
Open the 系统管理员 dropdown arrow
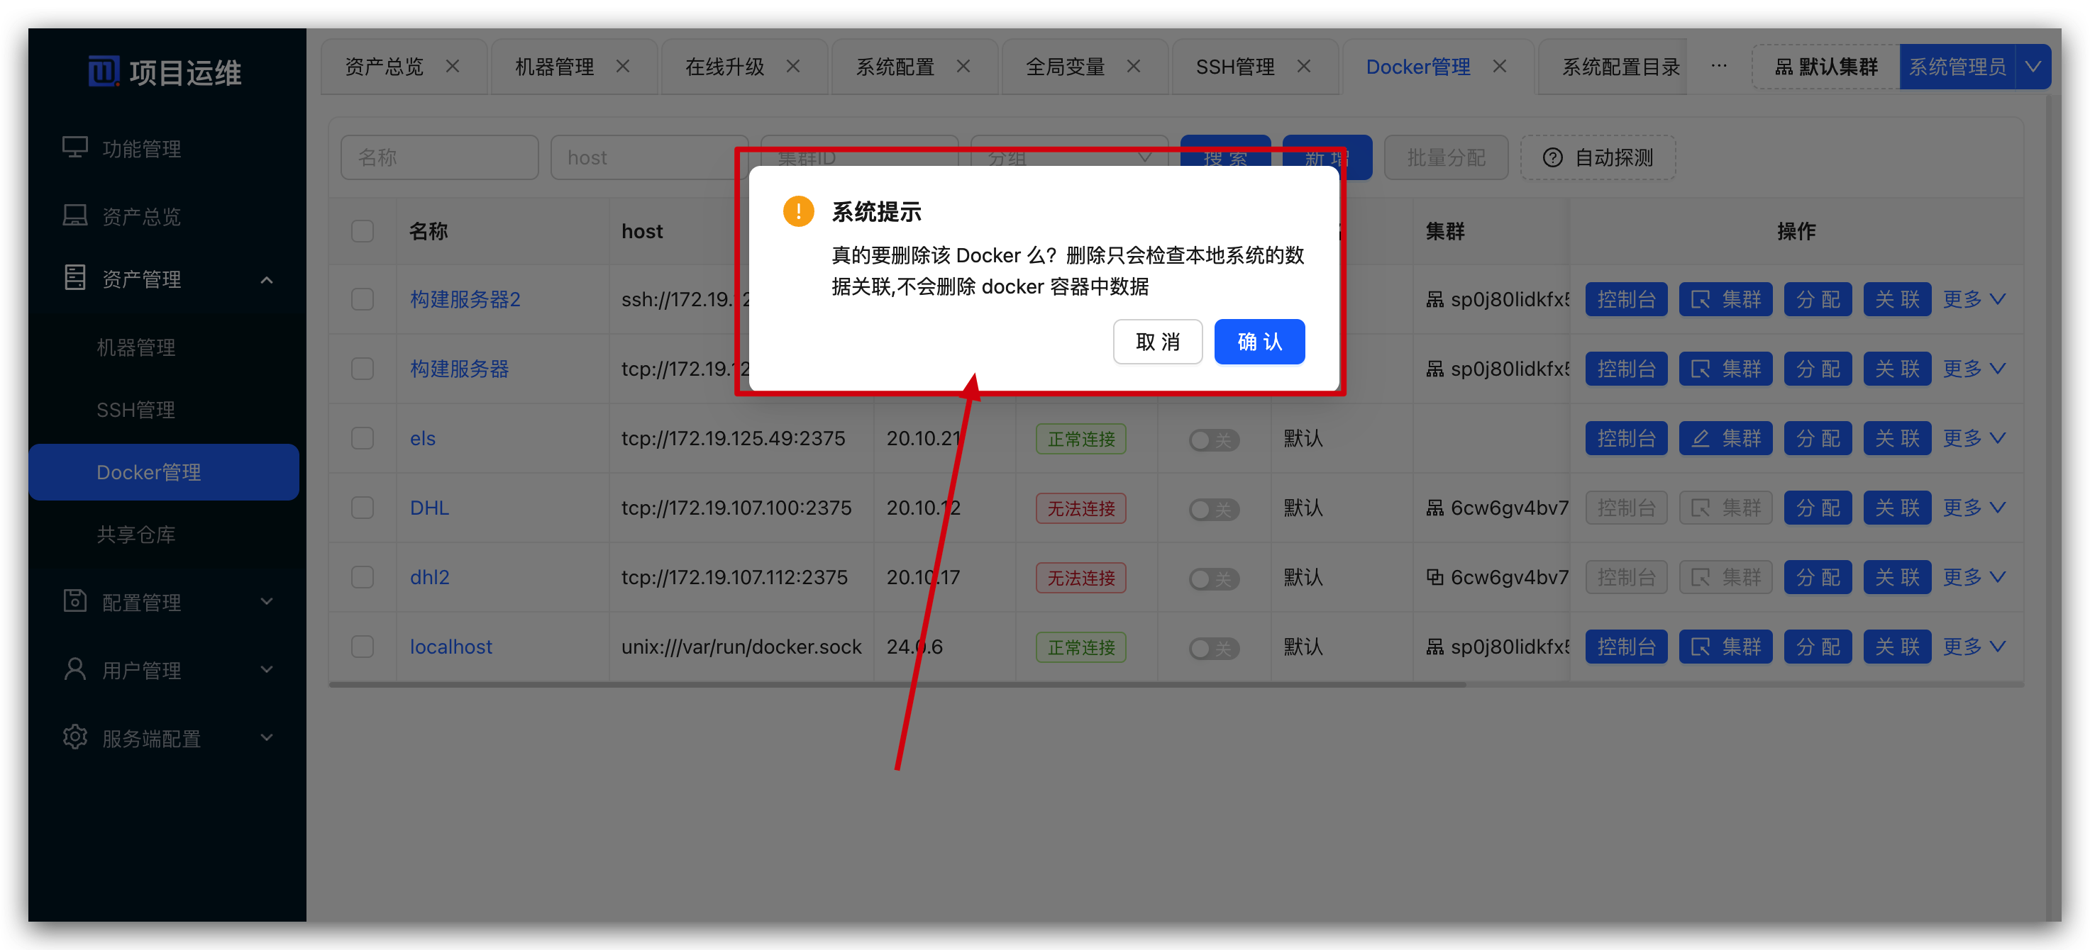(2033, 67)
